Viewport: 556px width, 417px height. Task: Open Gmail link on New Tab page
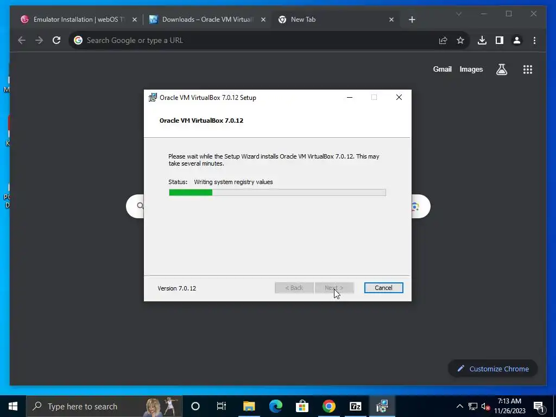442,69
